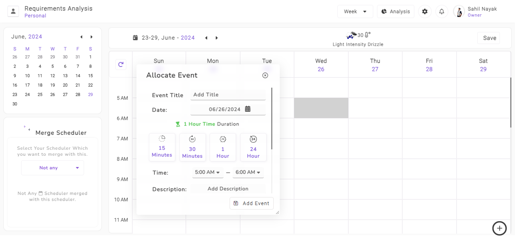Select the 15 Minutes duration
The width and height of the screenshot is (515, 240).
pos(162,147)
